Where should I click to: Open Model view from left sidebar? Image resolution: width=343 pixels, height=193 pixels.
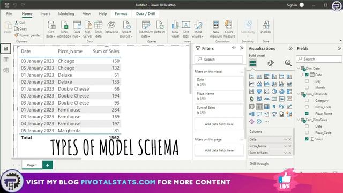coord(6,70)
